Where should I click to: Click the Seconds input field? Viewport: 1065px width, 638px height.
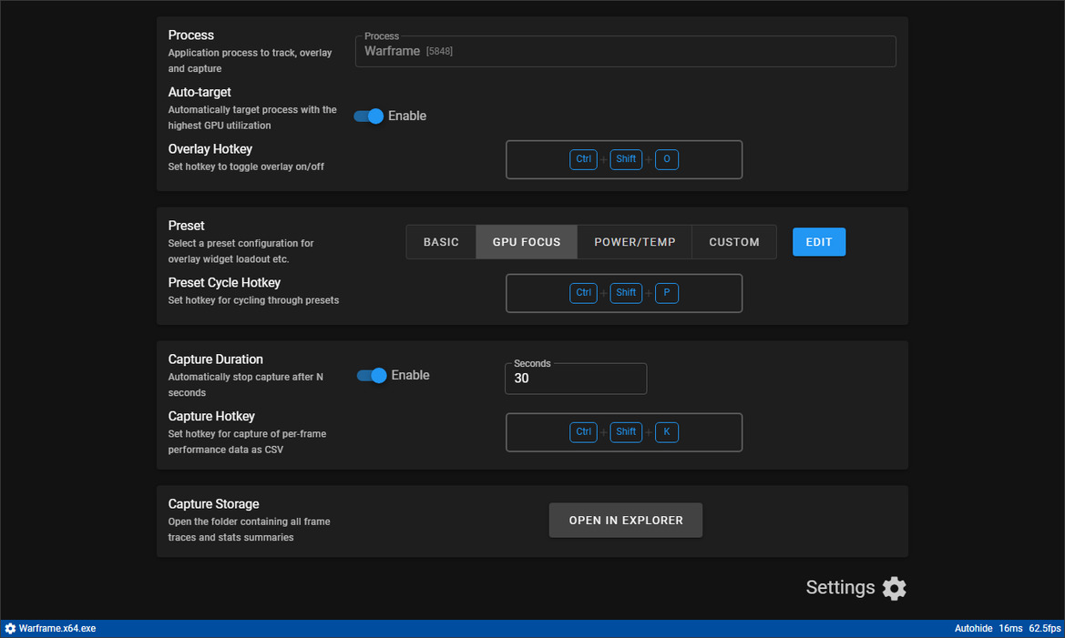[x=575, y=378]
